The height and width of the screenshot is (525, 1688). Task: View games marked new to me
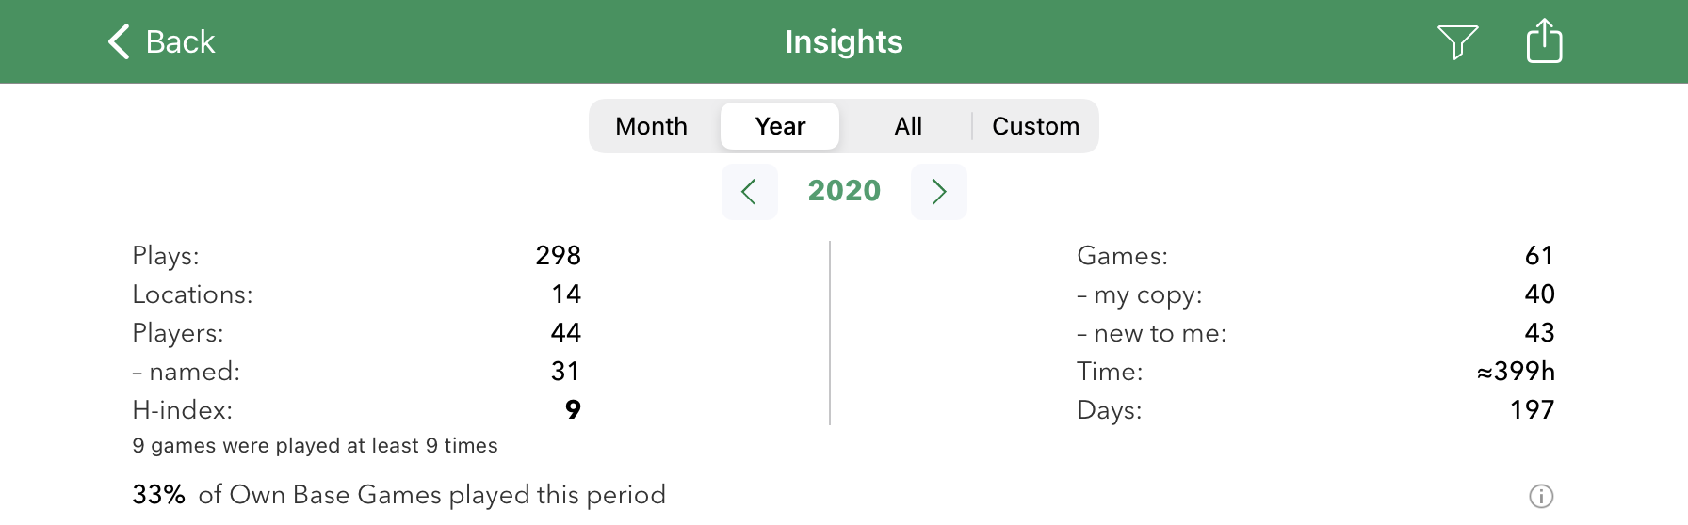click(1315, 333)
